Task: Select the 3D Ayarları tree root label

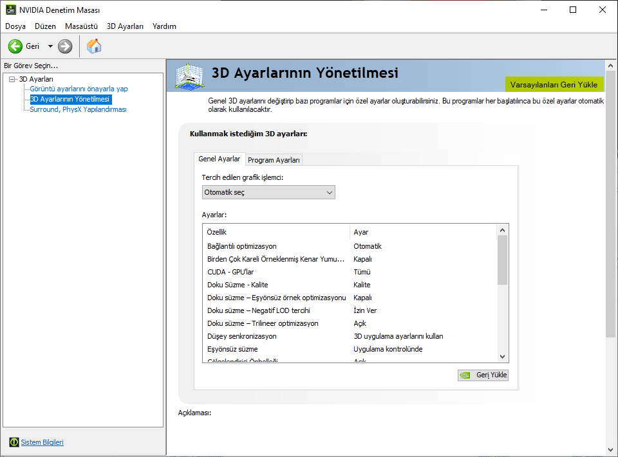Action: 36,79
